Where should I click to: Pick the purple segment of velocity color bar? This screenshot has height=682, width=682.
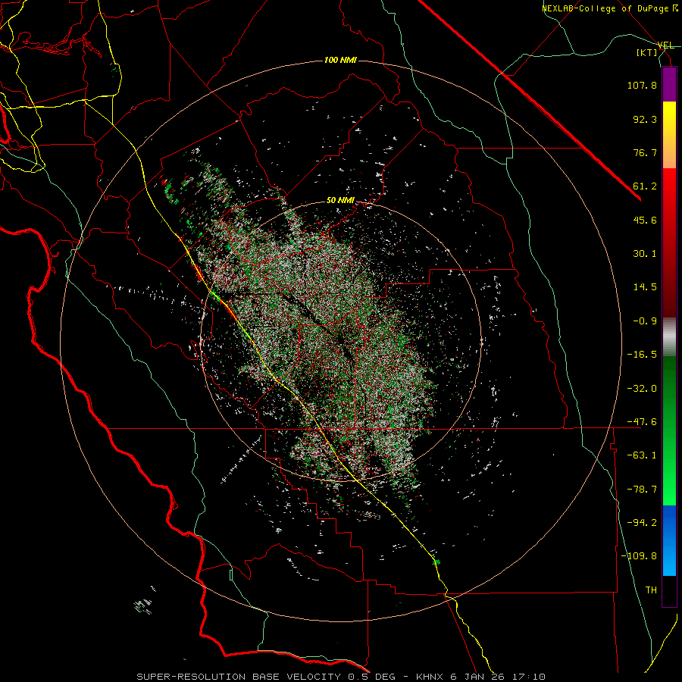(669, 84)
